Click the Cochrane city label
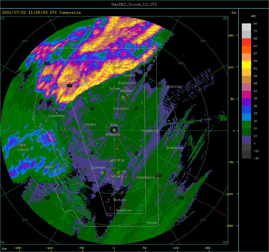Screen dimensions: 269x252 coord(98,168)
